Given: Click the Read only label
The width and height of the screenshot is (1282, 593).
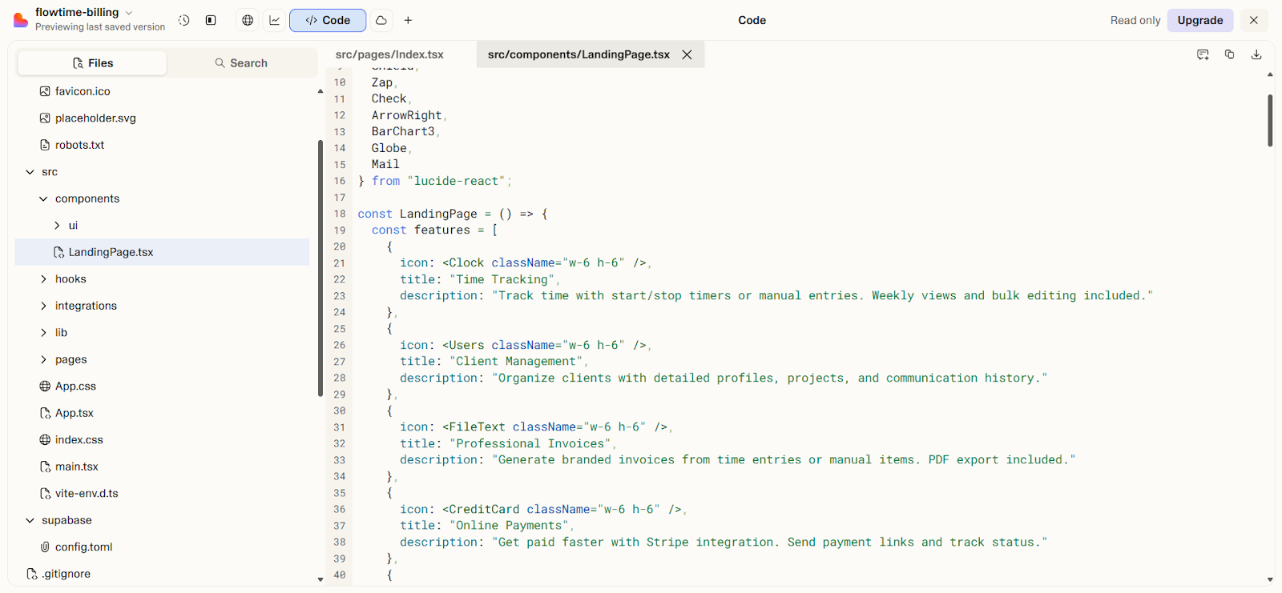Looking at the screenshot, I should pyautogui.click(x=1135, y=20).
